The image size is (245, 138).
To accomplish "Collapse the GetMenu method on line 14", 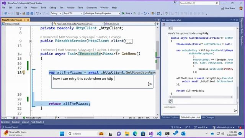I will click(x=30, y=54).
